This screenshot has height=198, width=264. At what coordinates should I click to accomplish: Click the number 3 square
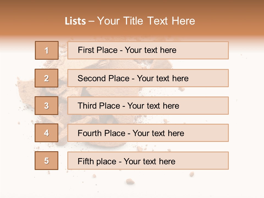pyautogui.click(x=46, y=106)
